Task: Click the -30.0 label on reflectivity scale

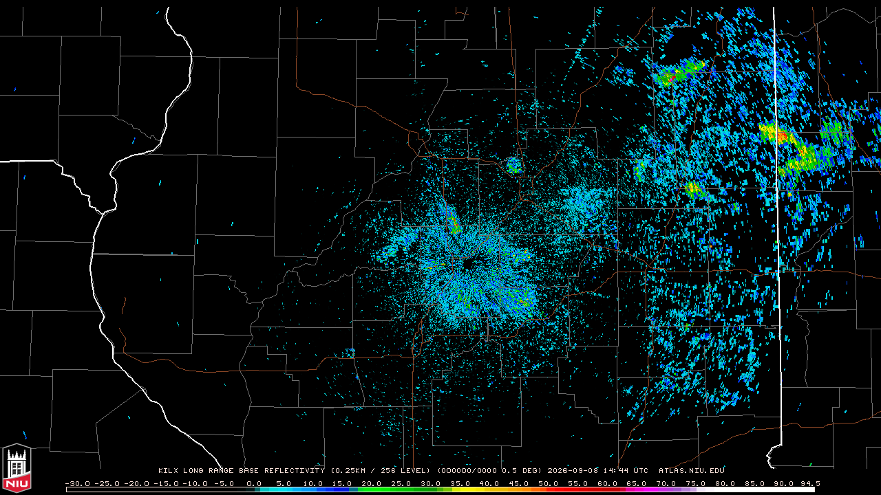Action: coord(77,483)
